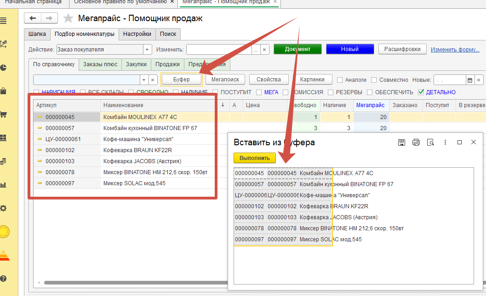This screenshot has width=486, height=296.
Task: Click the Буфер button
Action: point(181,80)
